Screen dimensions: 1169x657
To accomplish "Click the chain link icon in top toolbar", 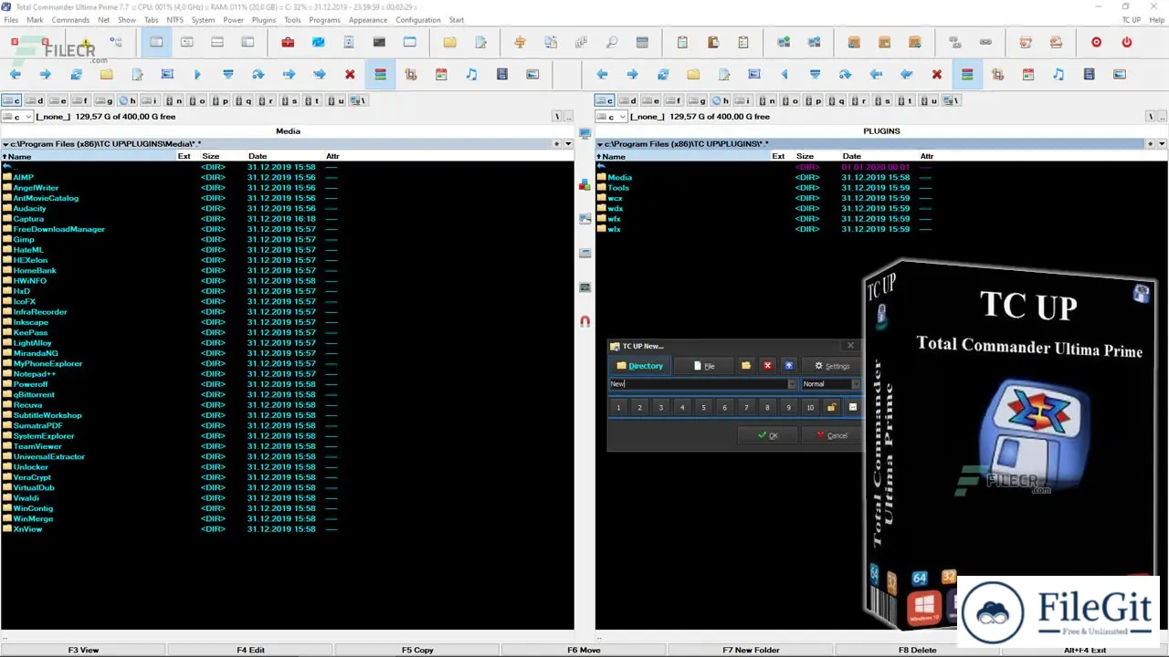I will (x=985, y=42).
